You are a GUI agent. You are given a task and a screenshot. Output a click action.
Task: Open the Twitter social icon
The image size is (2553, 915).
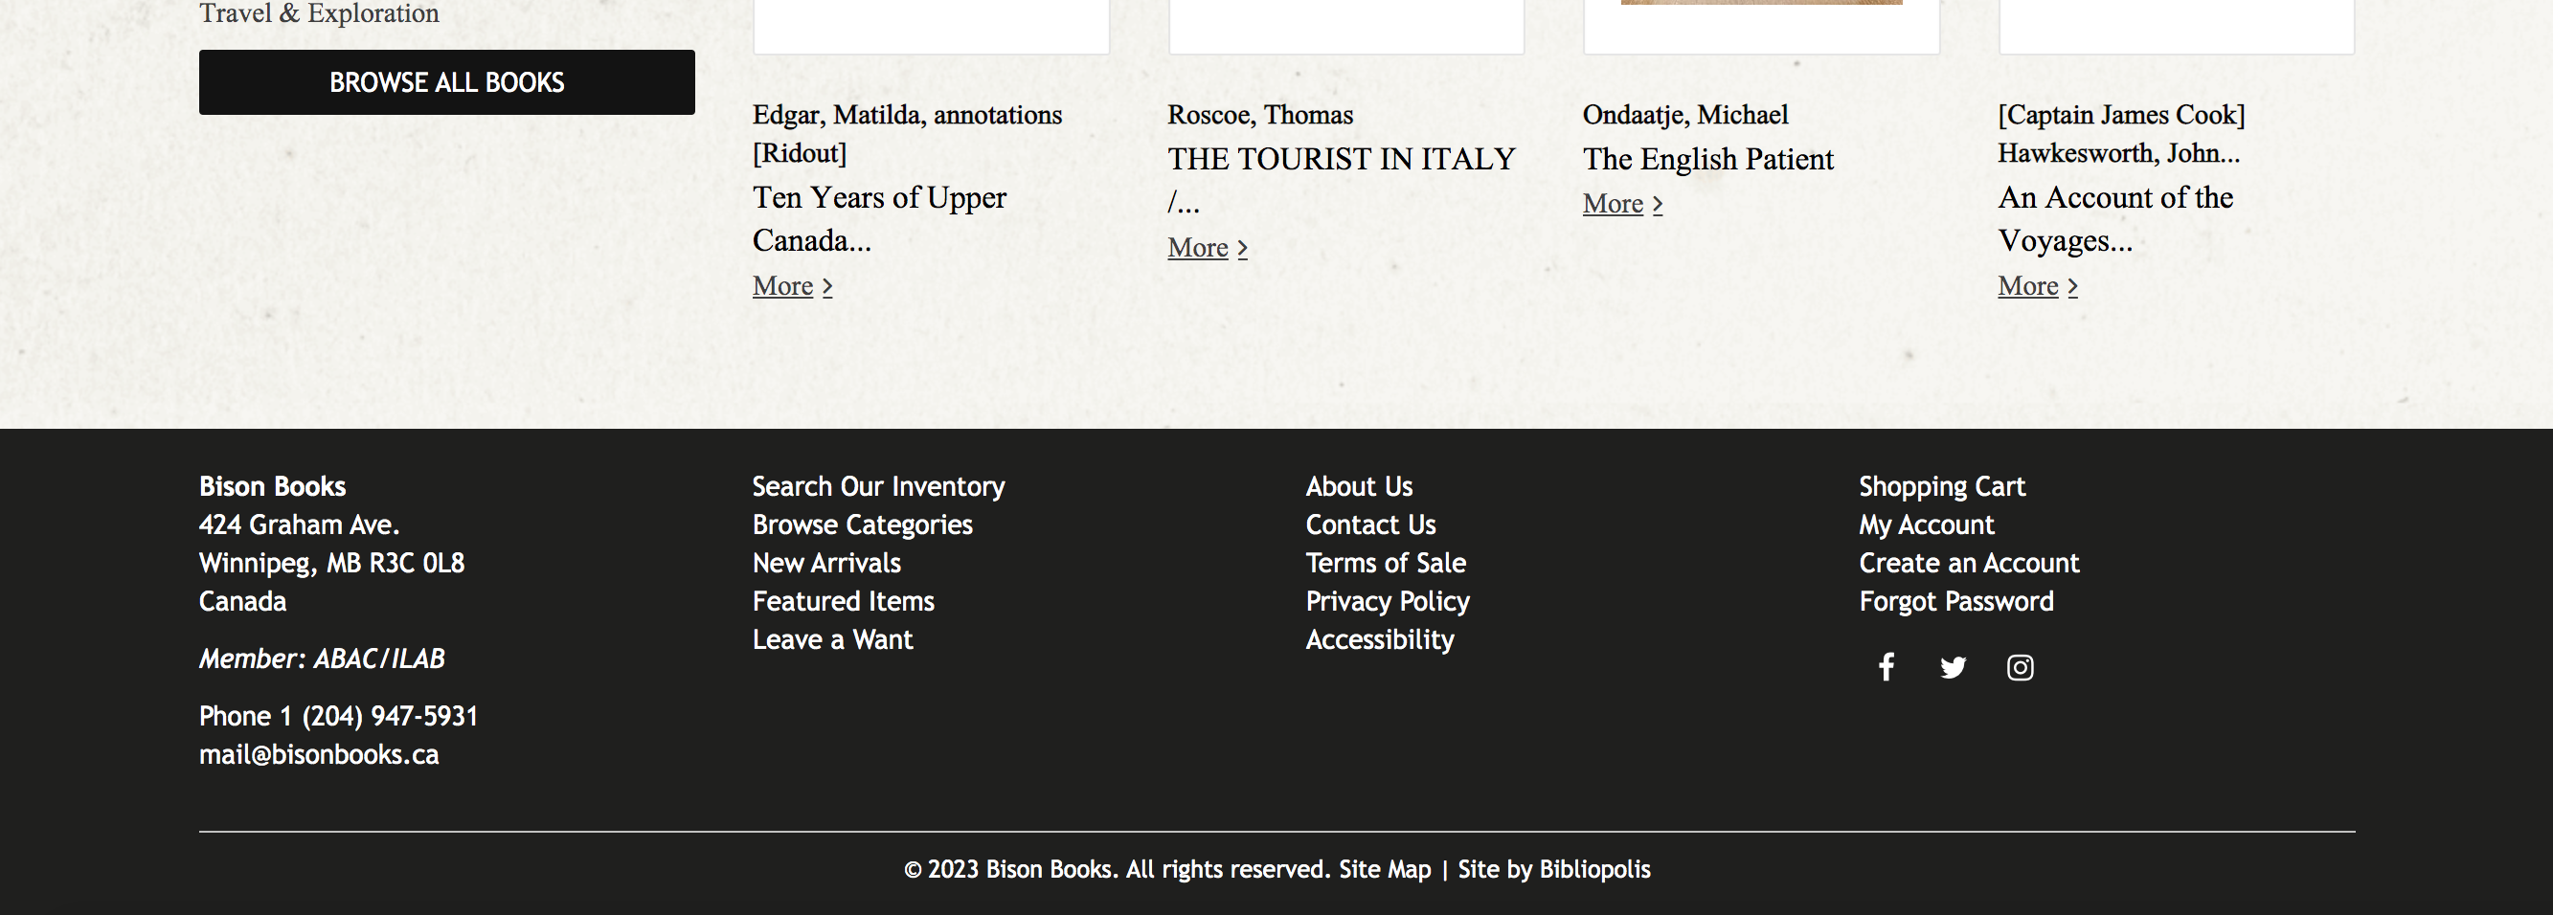[x=1953, y=667]
